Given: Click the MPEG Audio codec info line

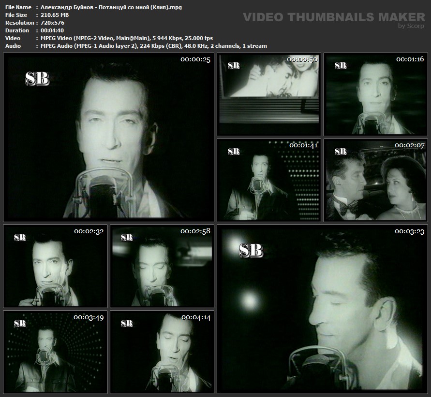Looking at the screenshot, I should (154, 46).
